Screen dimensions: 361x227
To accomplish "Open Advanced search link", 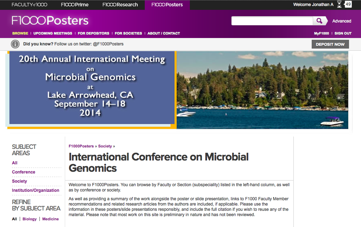I will click(342, 21).
